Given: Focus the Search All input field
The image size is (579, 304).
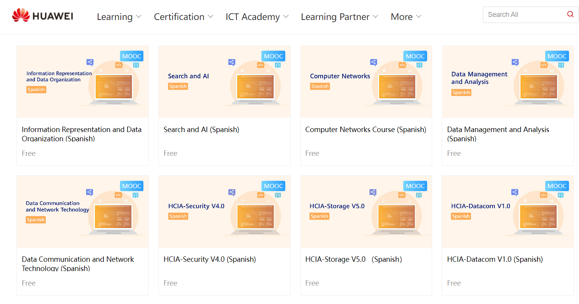Looking at the screenshot, I should [523, 15].
